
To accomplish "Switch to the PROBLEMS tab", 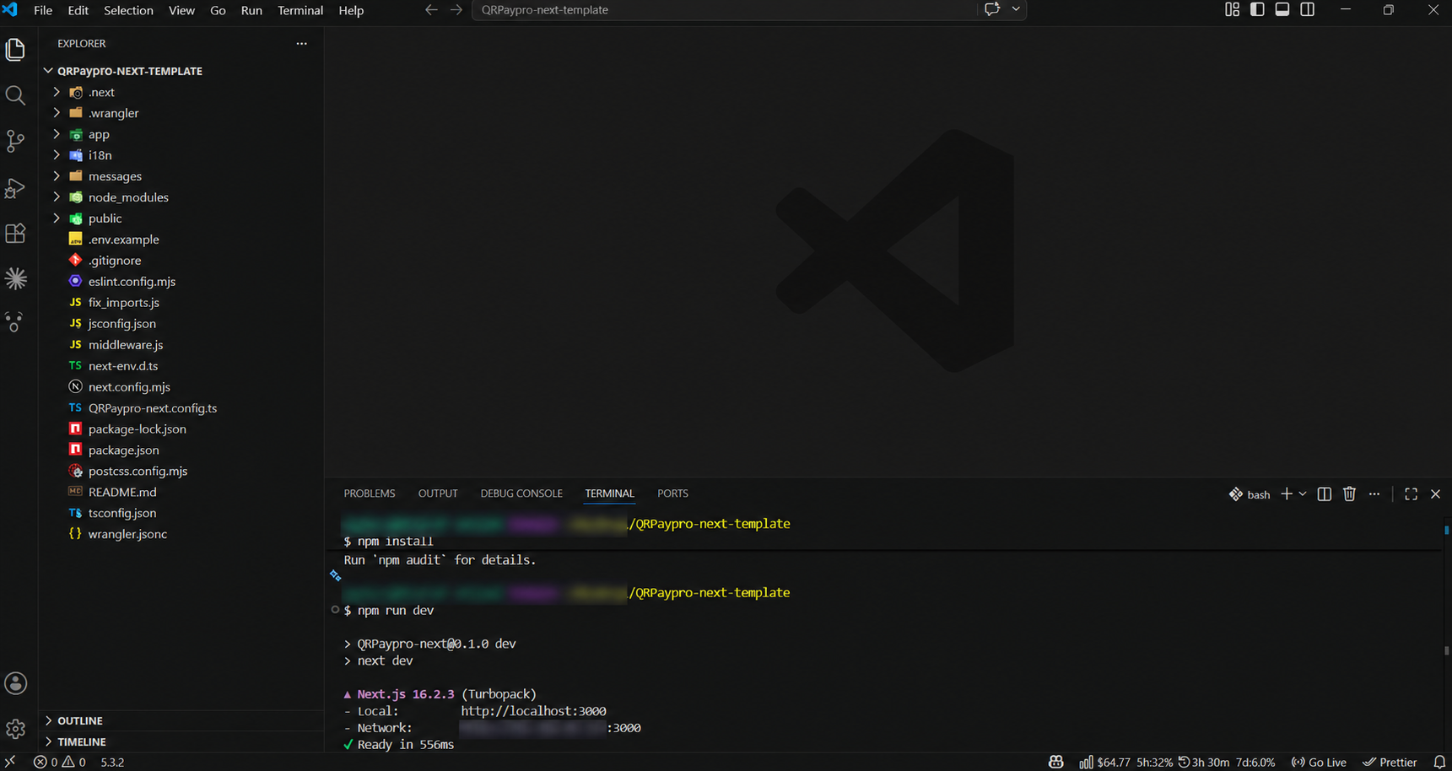I will 370,493.
